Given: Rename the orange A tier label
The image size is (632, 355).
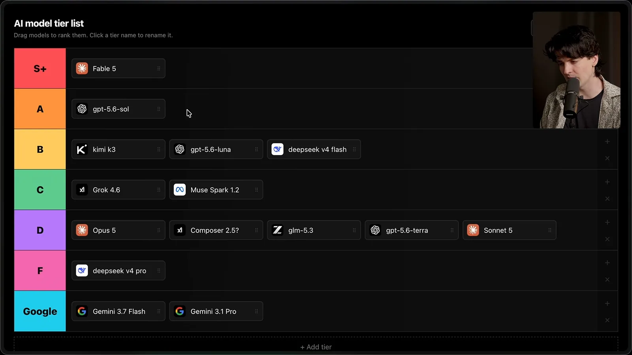Looking at the screenshot, I should 40,109.
